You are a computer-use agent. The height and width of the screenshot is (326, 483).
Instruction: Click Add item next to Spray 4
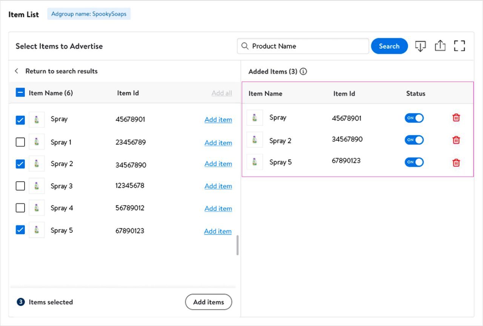click(218, 208)
